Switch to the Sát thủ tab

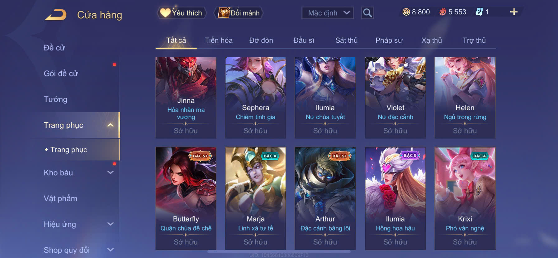pos(346,40)
